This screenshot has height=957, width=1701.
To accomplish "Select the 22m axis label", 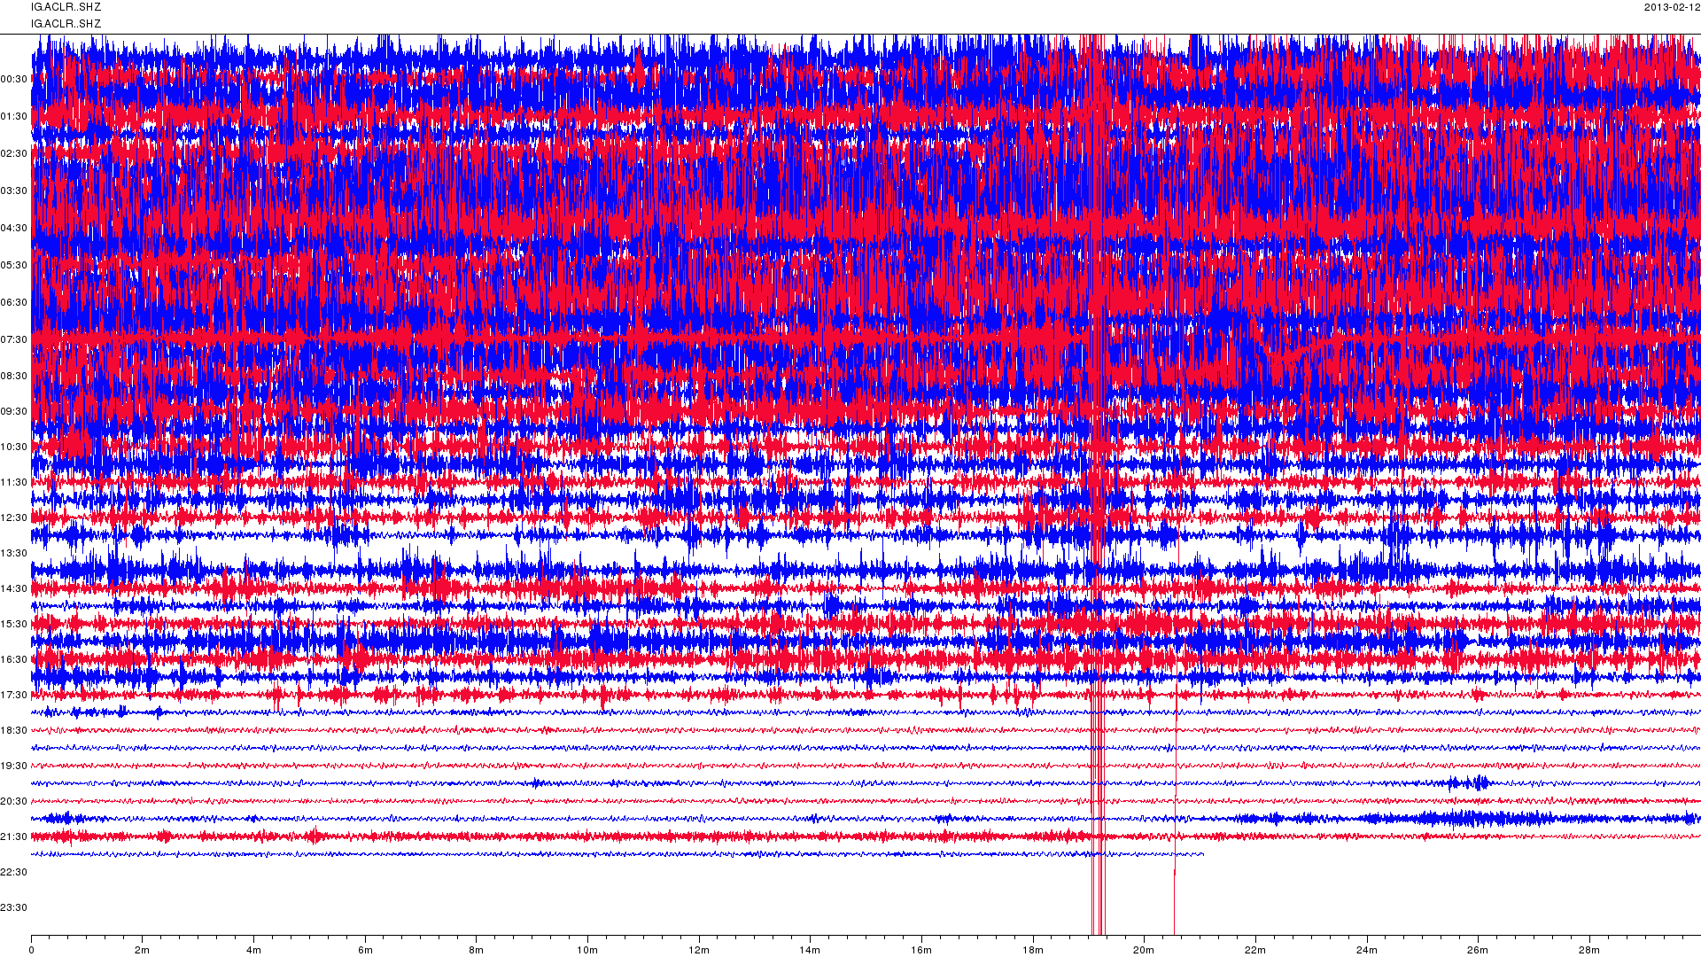I will point(1255,951).
